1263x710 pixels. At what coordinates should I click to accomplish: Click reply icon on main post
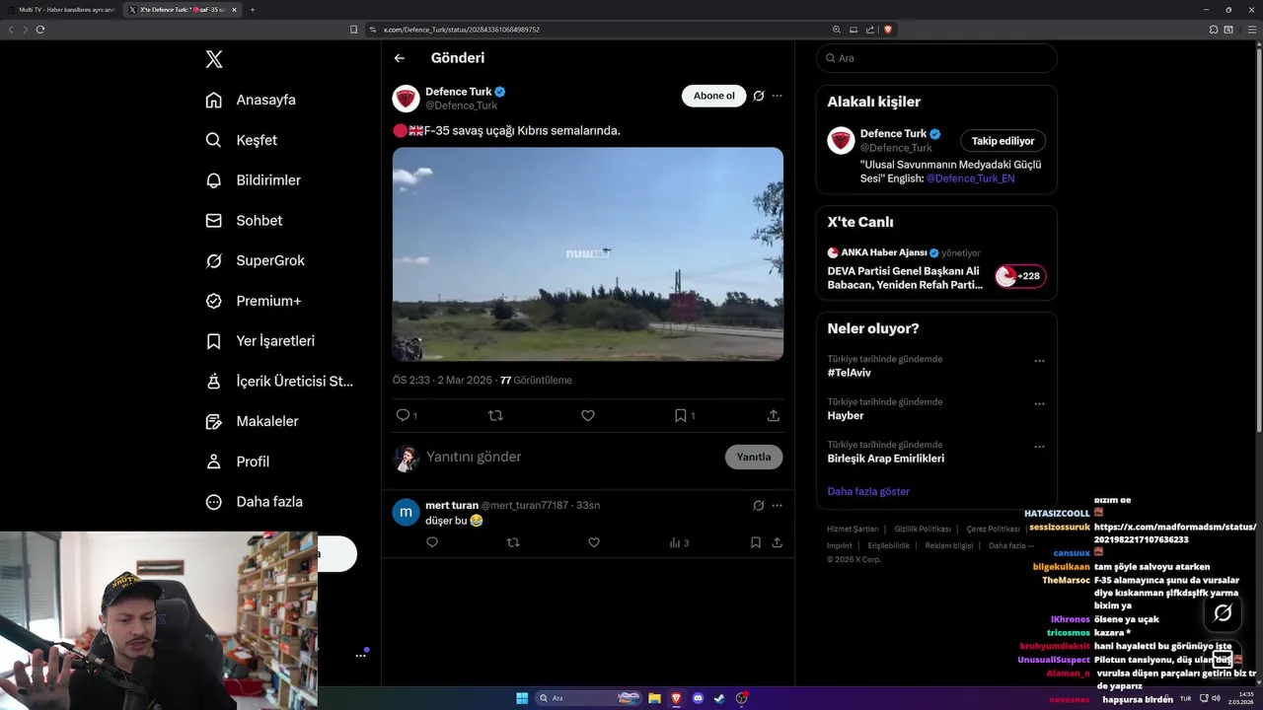tap(403, 415)
